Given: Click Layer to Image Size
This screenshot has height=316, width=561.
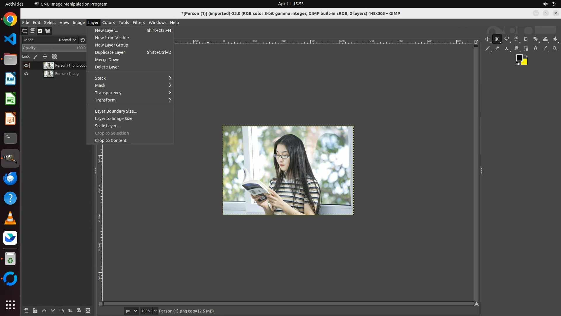Looking at the screenshot, I should (x=113, y=118).
